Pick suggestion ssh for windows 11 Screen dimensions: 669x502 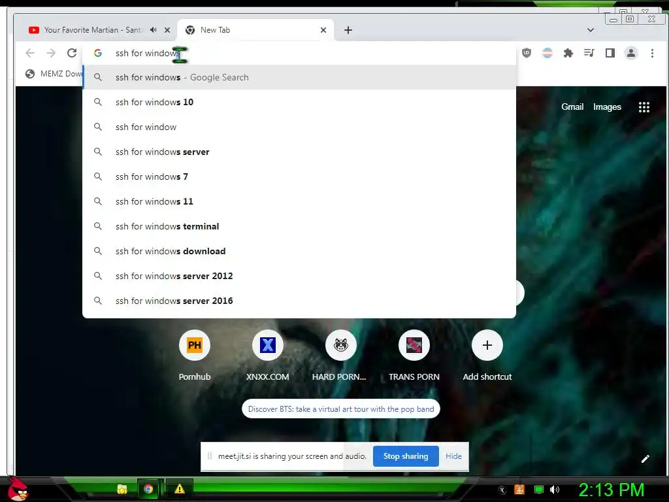coord(299,201)
